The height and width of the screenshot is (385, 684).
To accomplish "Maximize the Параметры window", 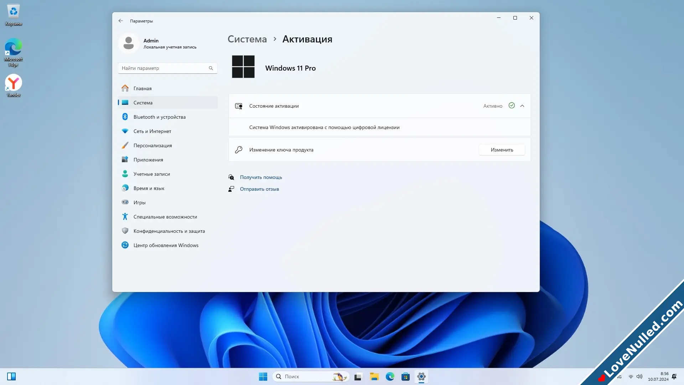I will [x=515, y=18].
